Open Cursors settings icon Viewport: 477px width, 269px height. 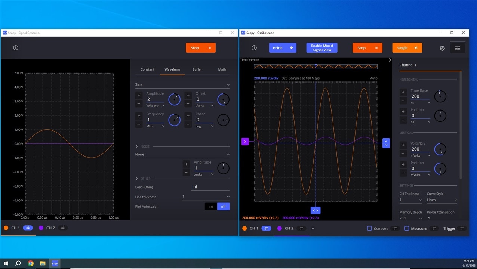395,228
